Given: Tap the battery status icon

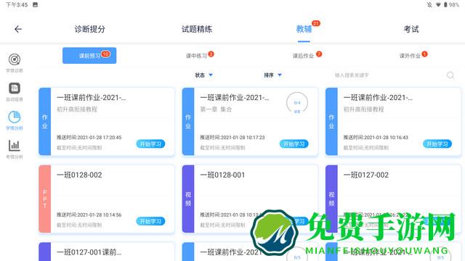Looking at the screenshot, I should [445, 5].
